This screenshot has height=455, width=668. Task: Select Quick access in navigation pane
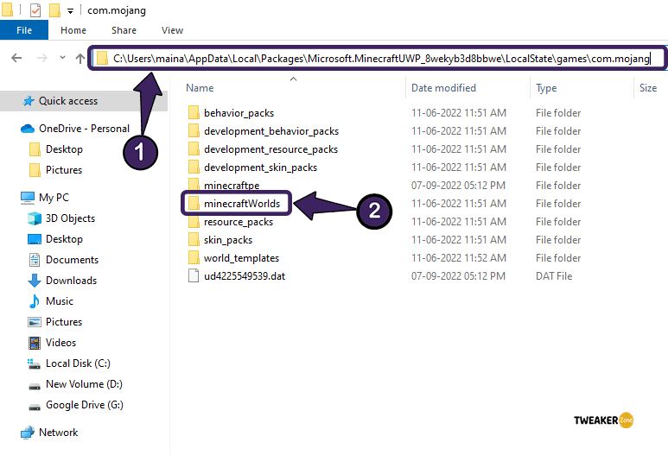coord(68,101)
